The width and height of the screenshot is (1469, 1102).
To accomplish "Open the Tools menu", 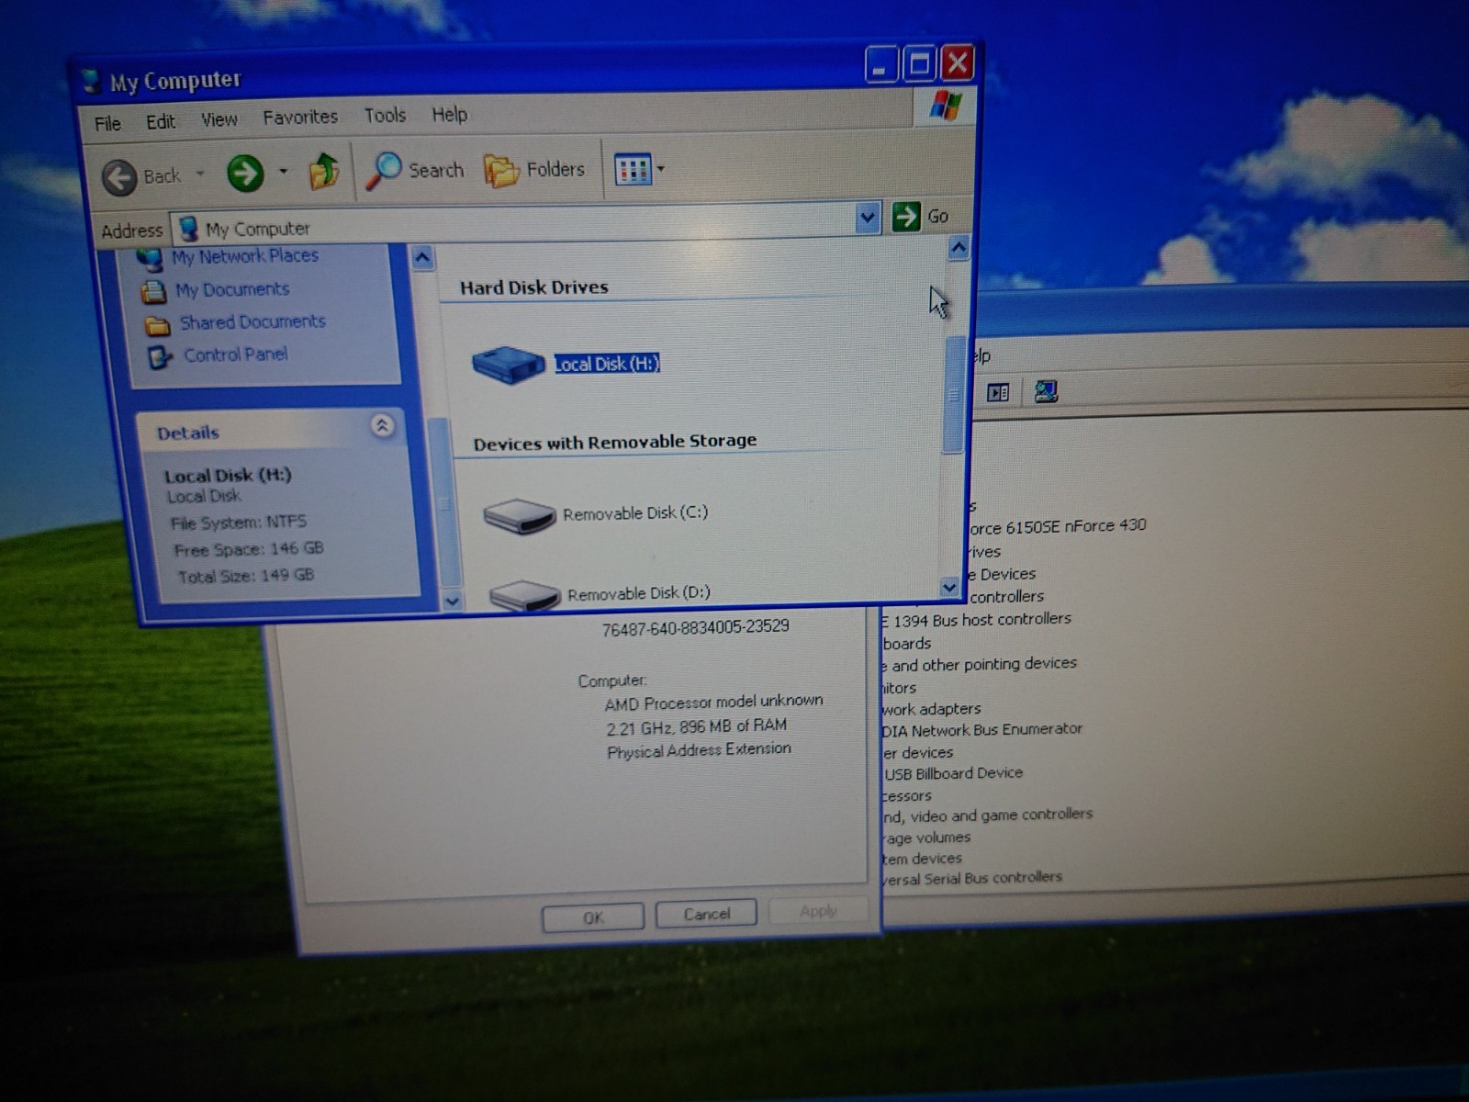I will pyautogui.click(x=385, y=115).
